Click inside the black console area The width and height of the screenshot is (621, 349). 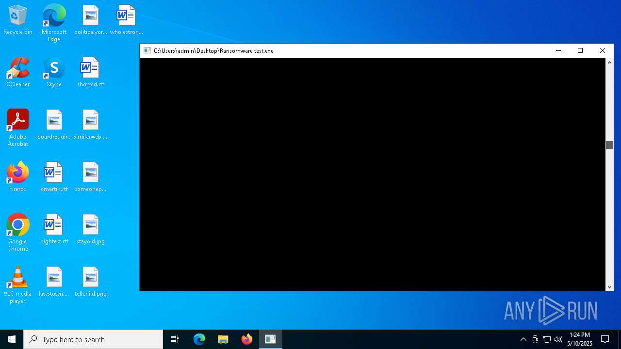tap(373, 174)
